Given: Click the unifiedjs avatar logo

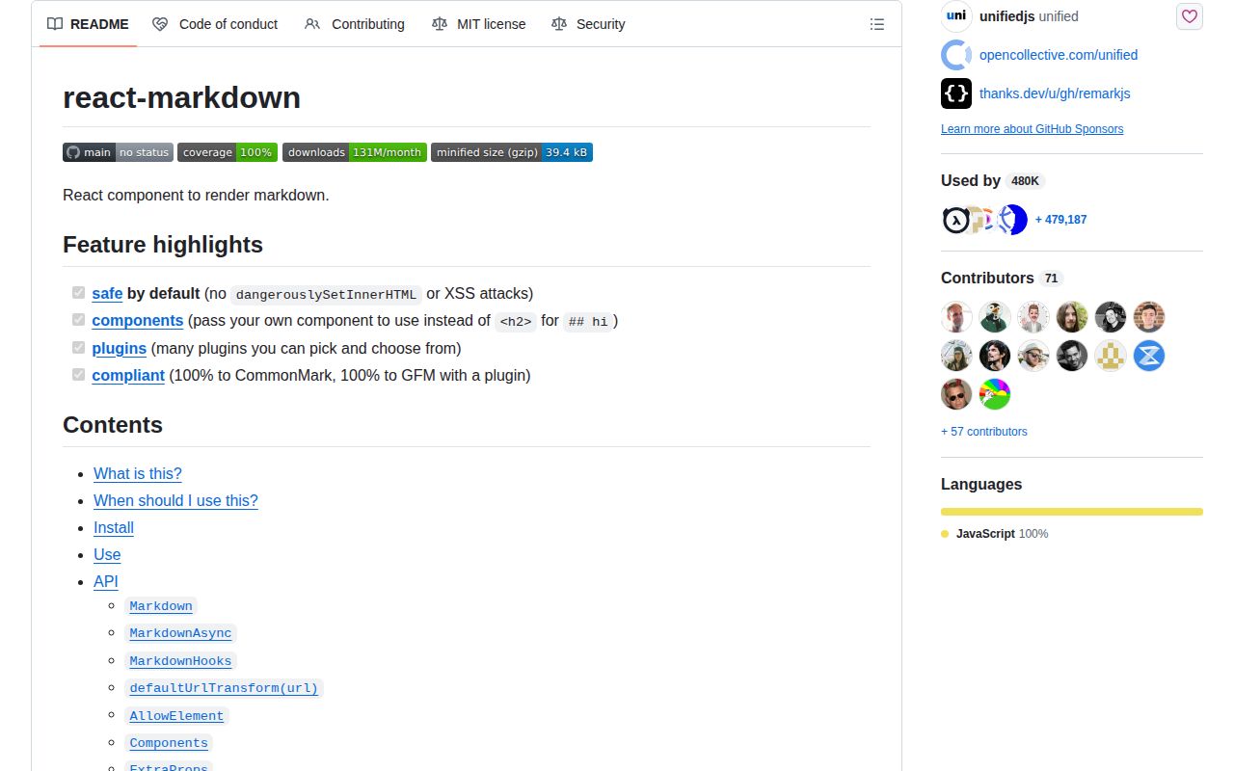Looking at the screenshot, I should point(956,16).
